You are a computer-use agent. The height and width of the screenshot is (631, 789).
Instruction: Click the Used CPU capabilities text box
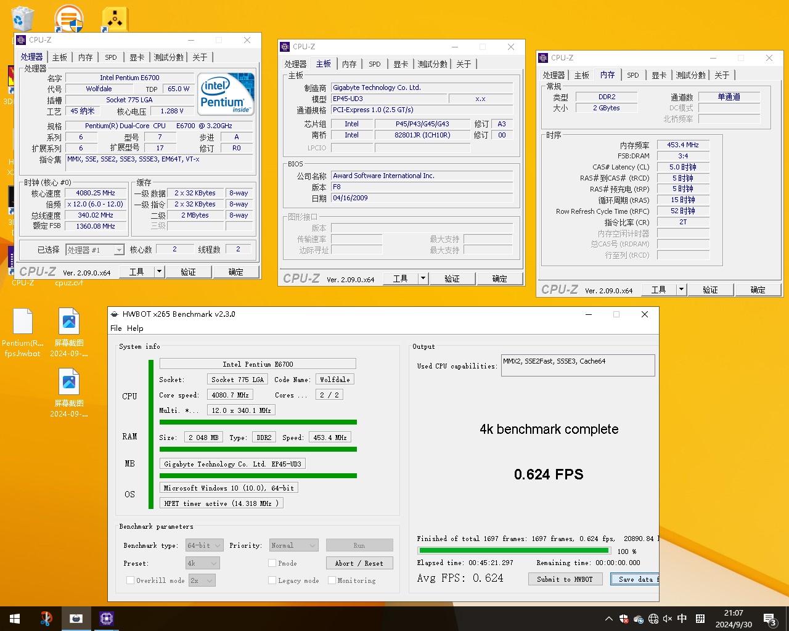point(578,365)
